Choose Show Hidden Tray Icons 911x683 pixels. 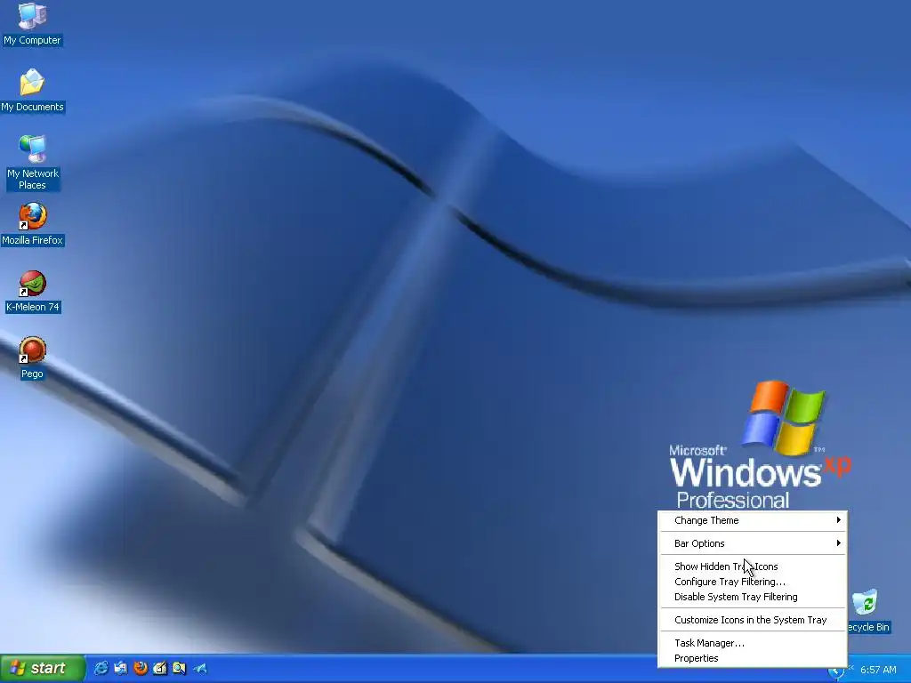(753, 566)
